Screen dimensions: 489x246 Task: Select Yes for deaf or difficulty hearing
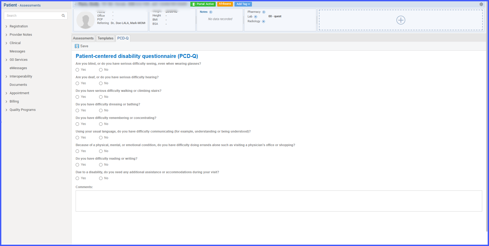[x=77, y=83]
